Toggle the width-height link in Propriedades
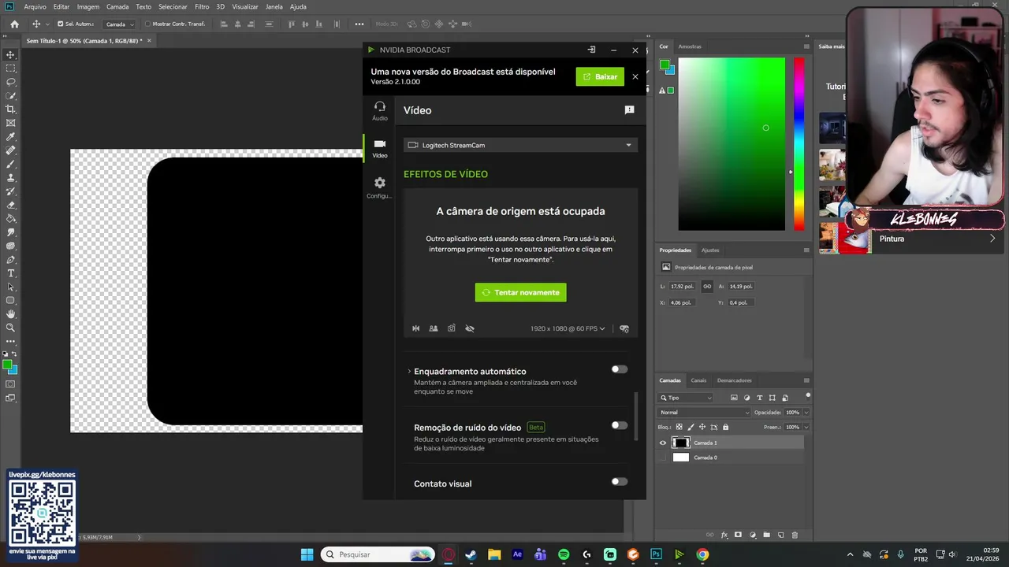Screen dimensions: 1009x567 (x=707, y=286)
